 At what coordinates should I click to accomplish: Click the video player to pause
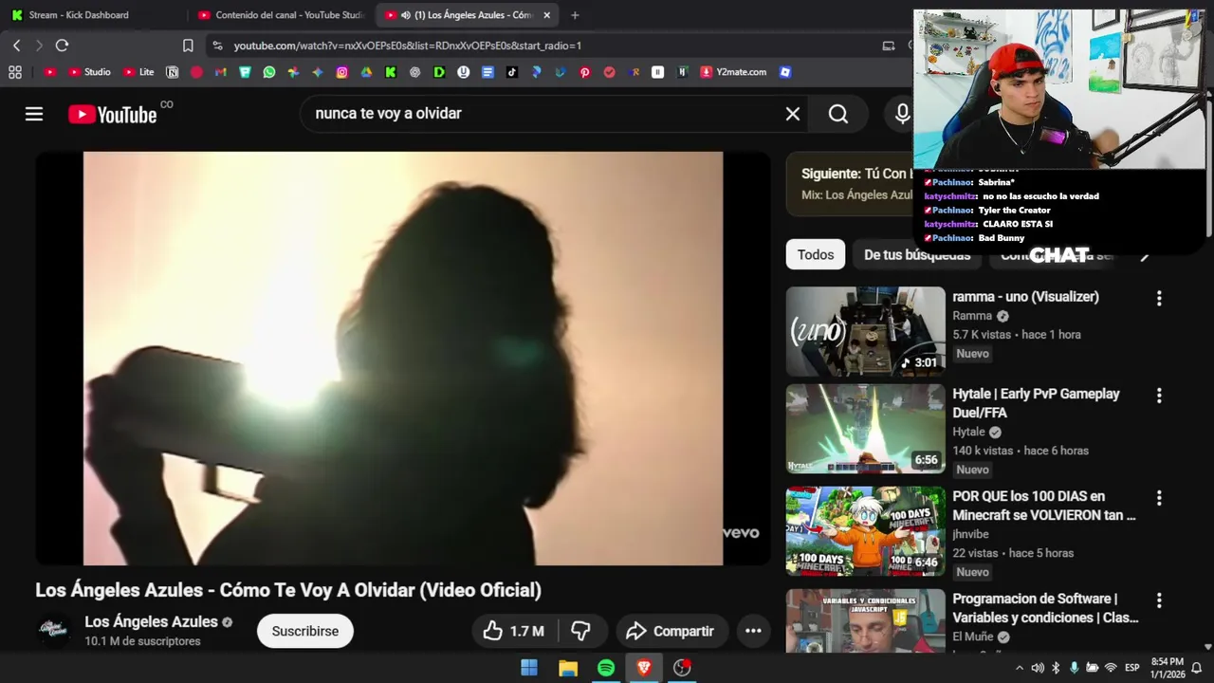(x=403, y=359)
